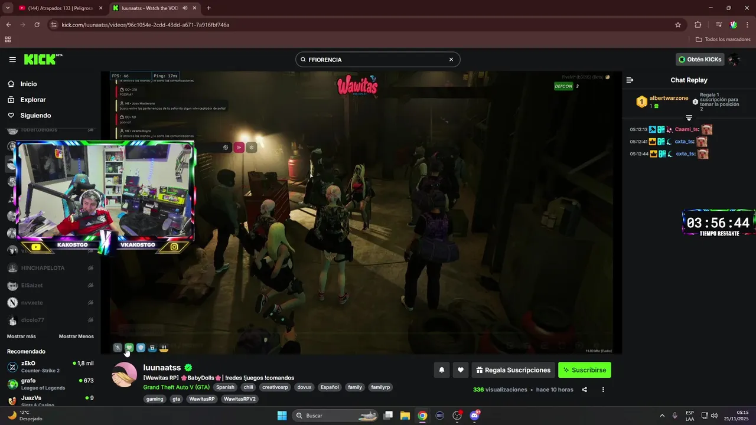The image size is (756, 425).
Task: Open Siguiendo in the sidebar
Action: pyautogui.click(x=35, y=116)
